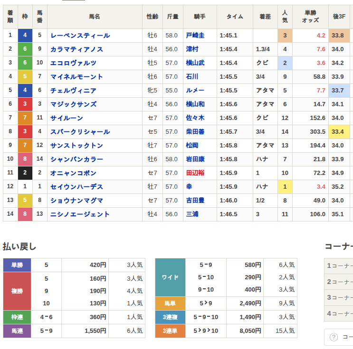This screenshot has height=349, width=353.
Task: Click the 1コーナー row
Action: (339, 266)
